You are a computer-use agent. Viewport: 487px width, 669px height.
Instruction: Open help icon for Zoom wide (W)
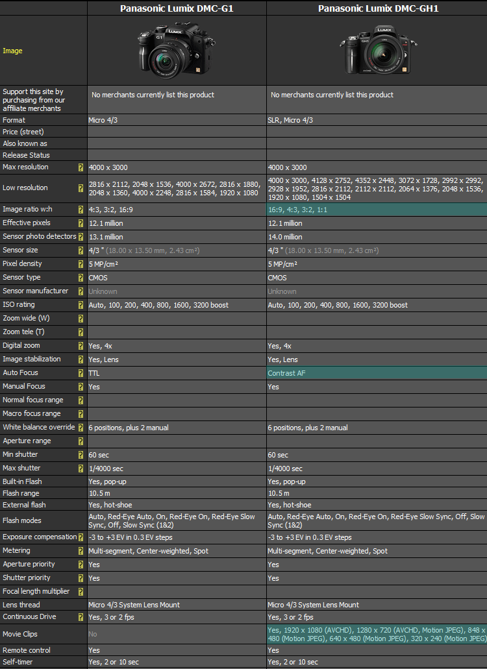point(81,319)
